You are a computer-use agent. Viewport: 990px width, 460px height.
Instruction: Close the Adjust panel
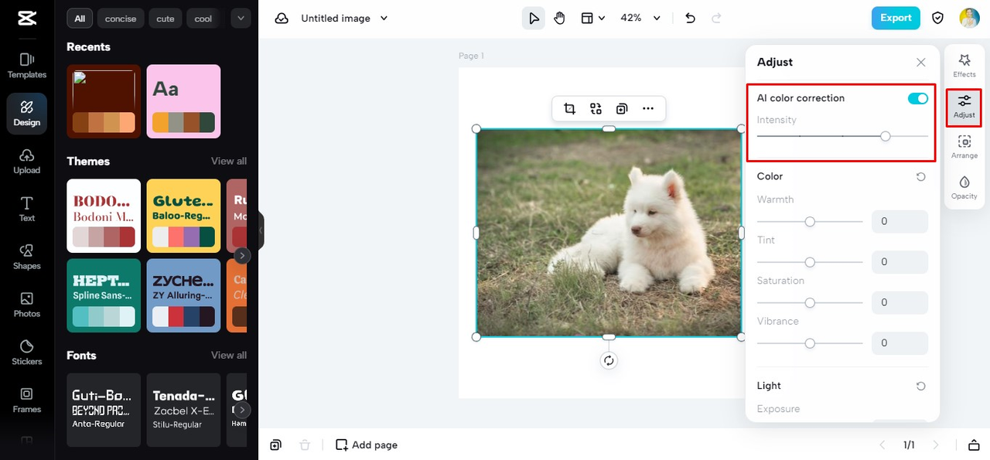click(x=920, y=62)
